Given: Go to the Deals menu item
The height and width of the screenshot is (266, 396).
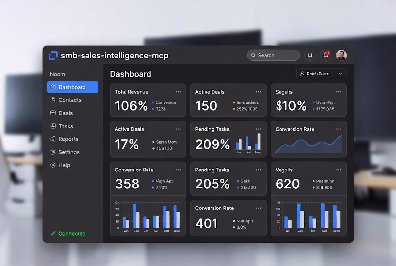Looking at the screenshot, I should (73, 113).
